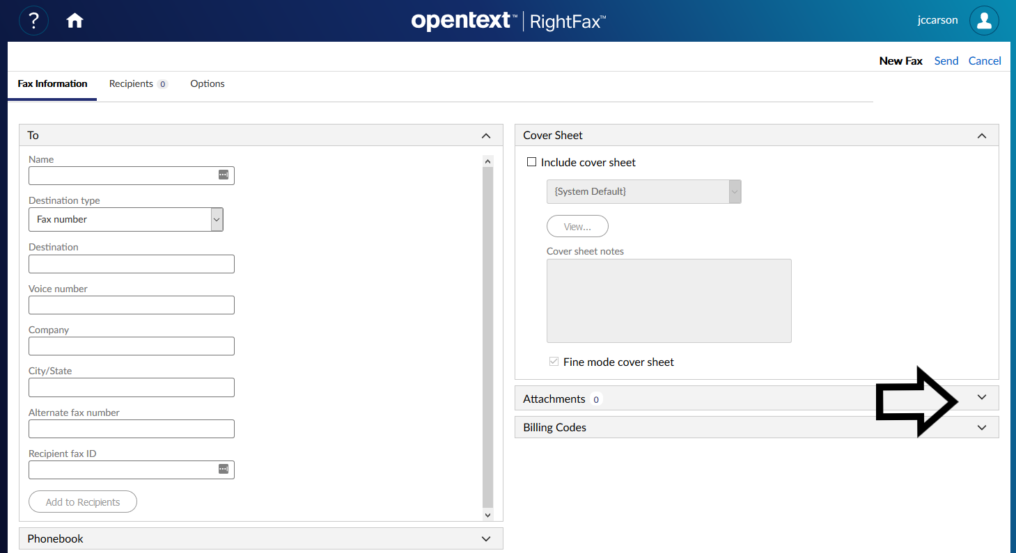Image resolution: width=1016 pixels, height=553 pixels.
Task: Go to the home page icon
Action: pos(75,21)
